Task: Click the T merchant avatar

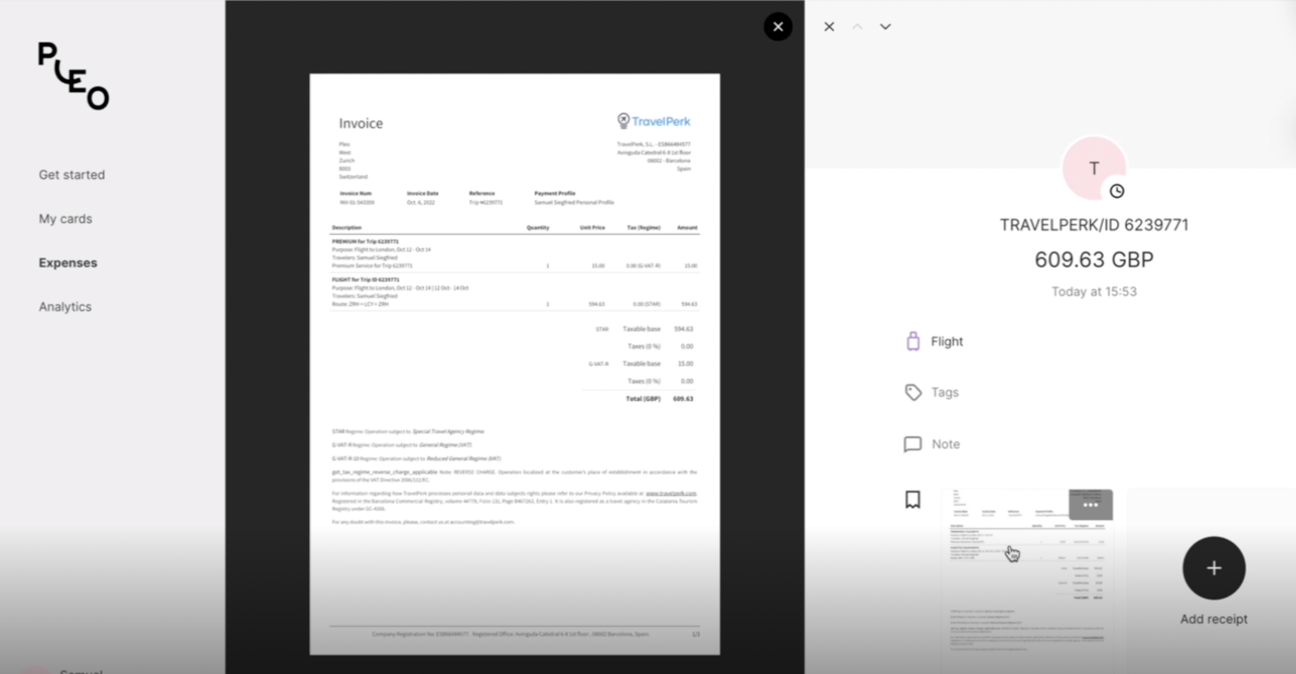Action: [1094, 168]
